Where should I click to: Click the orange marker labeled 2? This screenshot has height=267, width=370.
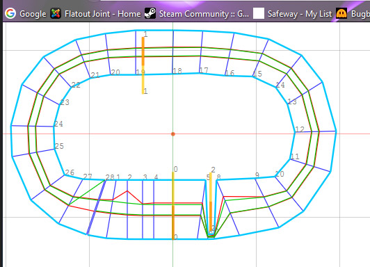point(211,202)
